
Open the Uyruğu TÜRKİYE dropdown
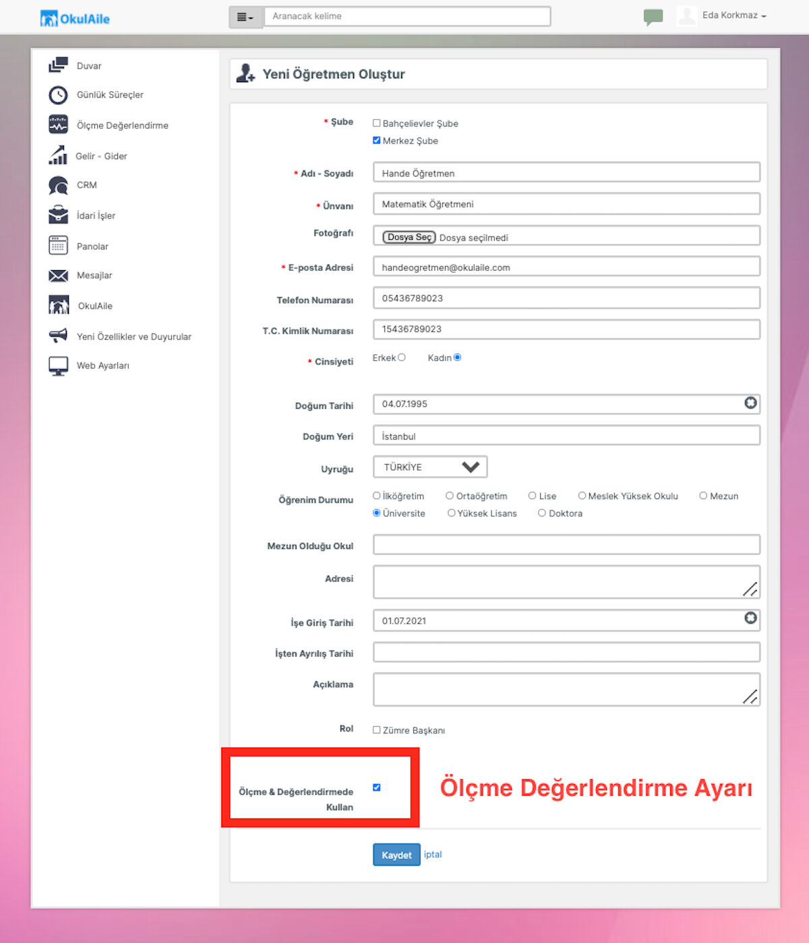[x=430, y=467]
